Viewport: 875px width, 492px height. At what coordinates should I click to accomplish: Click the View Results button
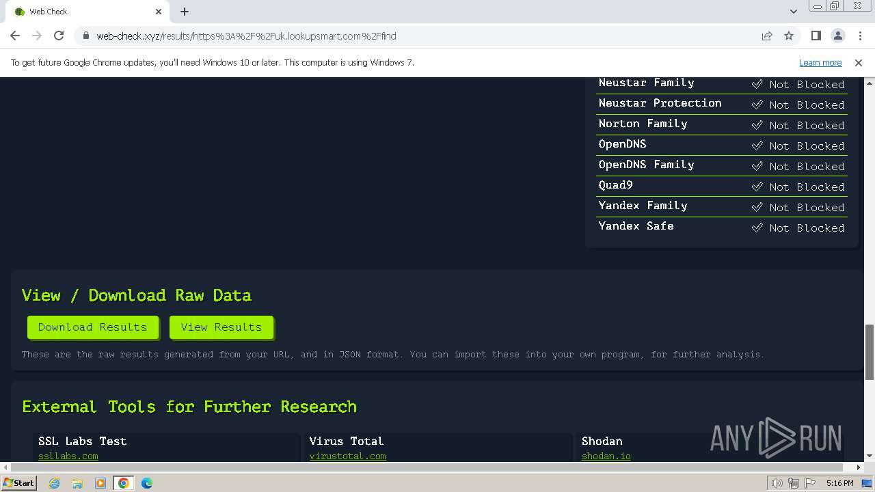pyautogui.click(x=221, y=327)
